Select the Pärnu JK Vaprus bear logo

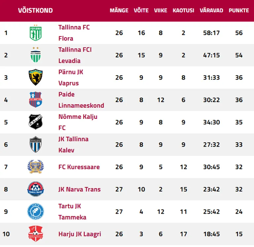click(x=36, y=77)
